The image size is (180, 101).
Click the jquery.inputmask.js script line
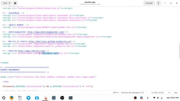pos(44,15)
